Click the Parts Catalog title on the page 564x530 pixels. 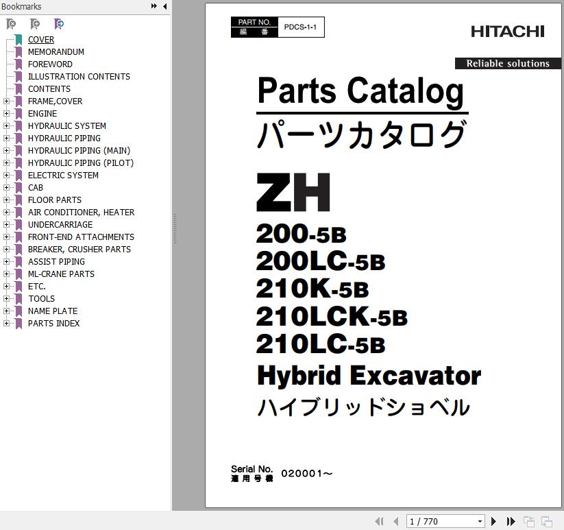[x=360, y=91]
